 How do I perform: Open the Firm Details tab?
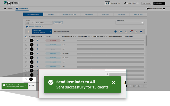[121, 14]
